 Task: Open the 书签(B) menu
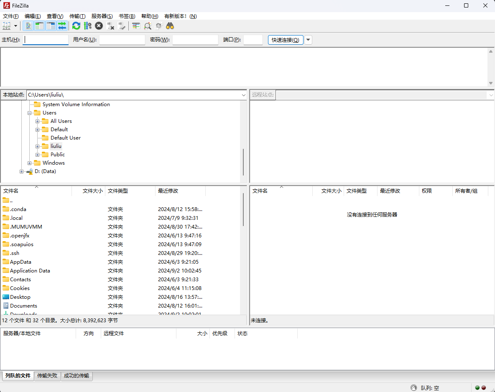tap(127, 16)
